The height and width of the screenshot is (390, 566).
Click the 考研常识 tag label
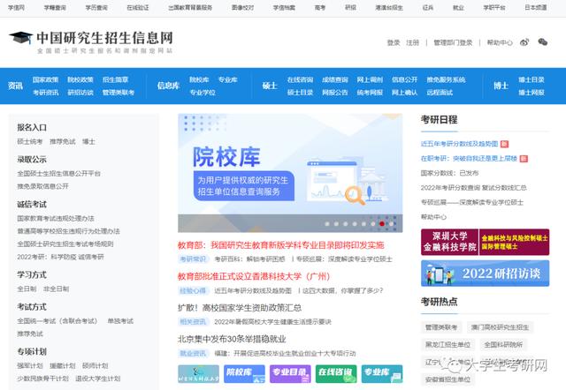coord(193,259)
